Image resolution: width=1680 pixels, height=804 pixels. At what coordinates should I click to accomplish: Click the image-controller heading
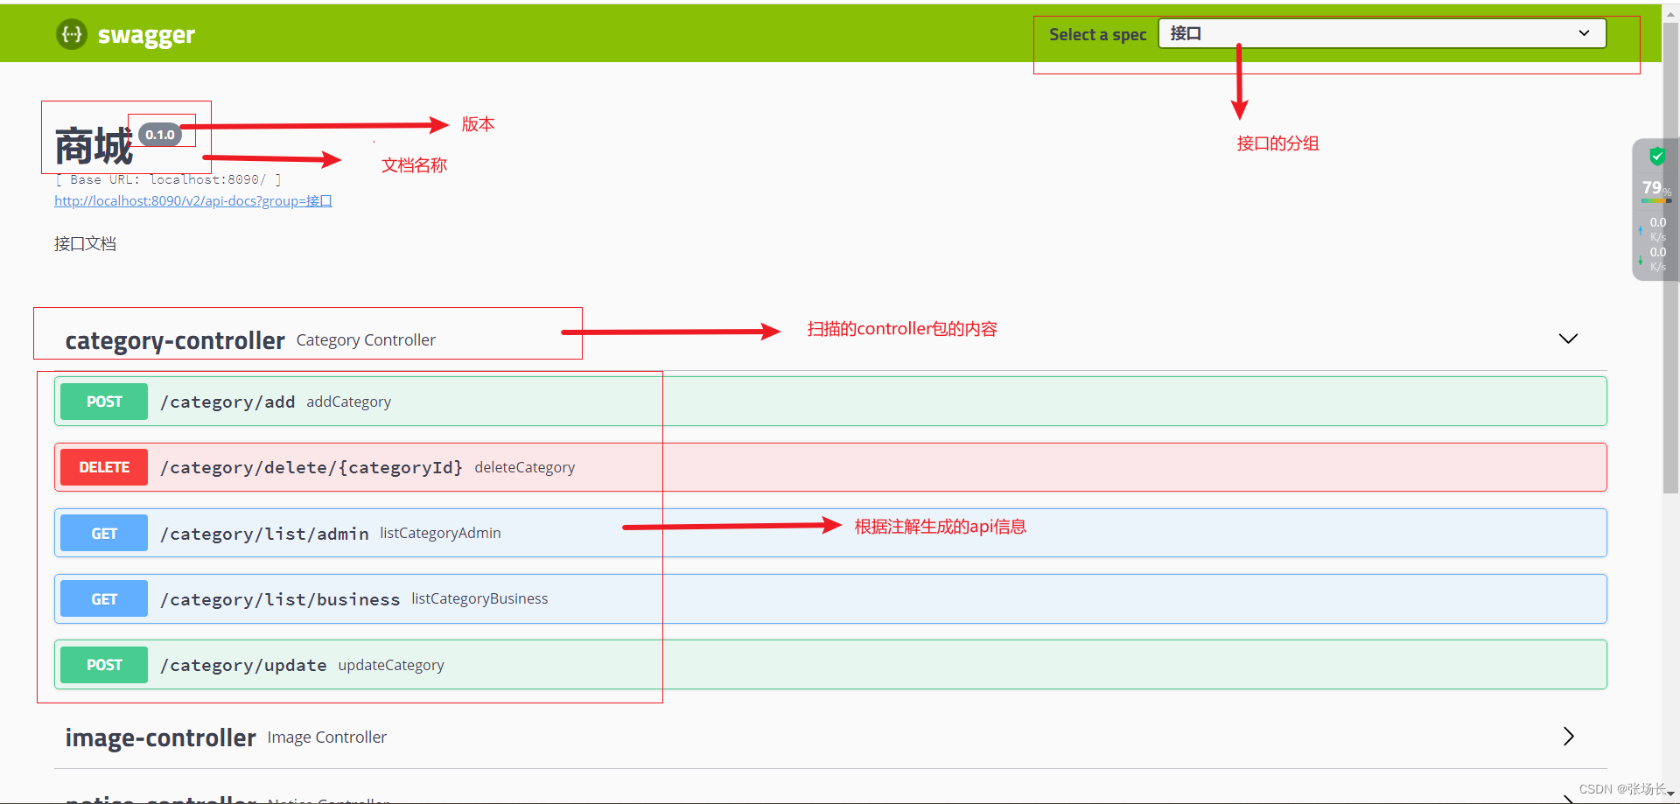(x=161, y=738)
